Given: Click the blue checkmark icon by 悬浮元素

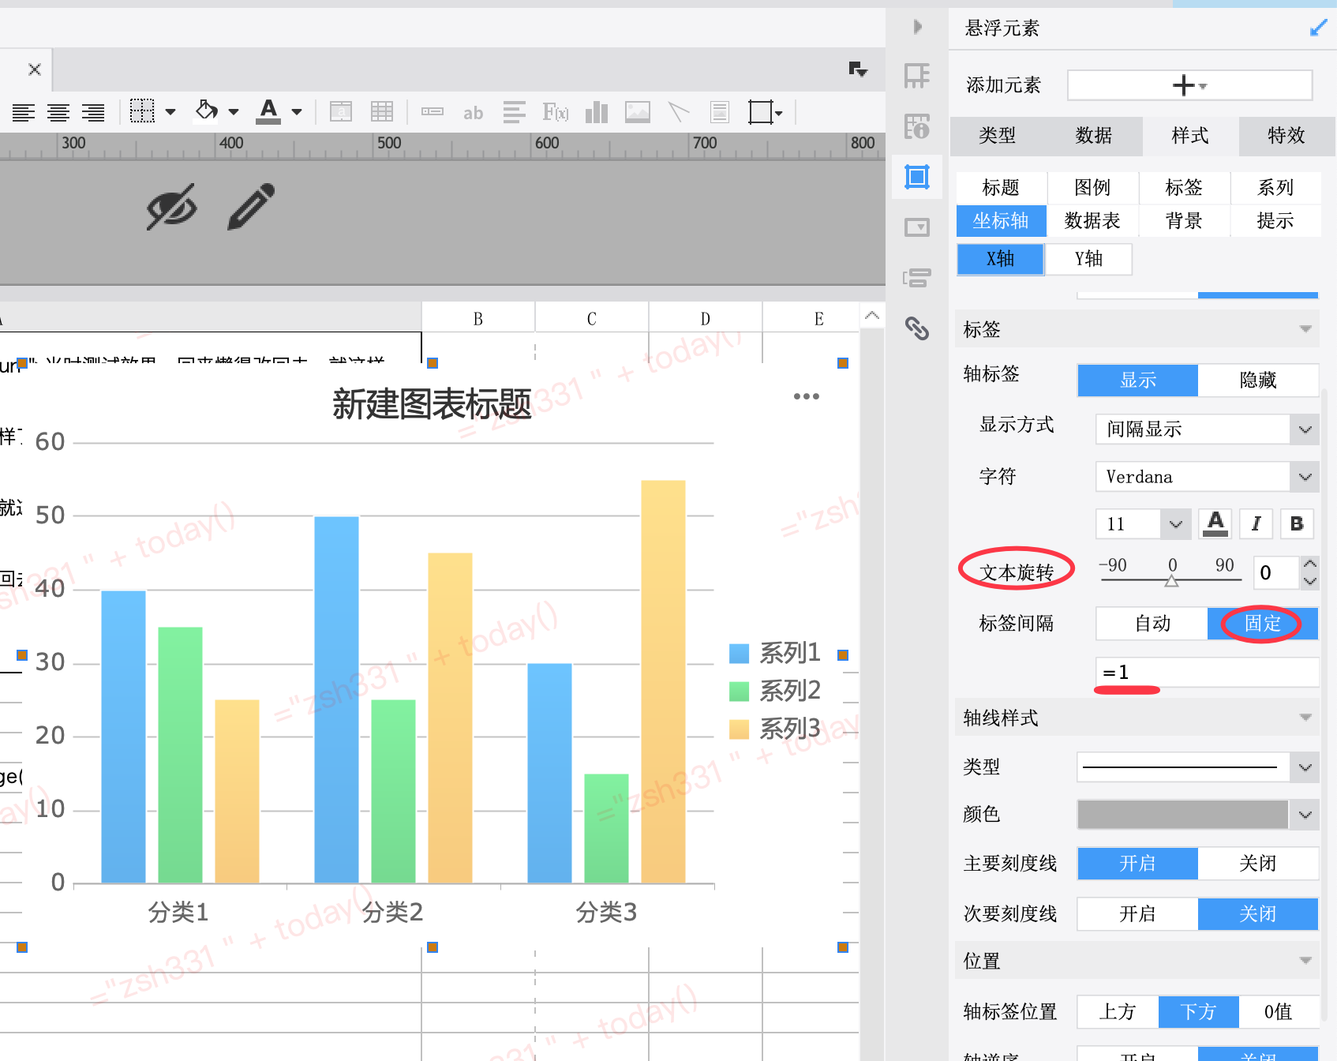Looking at the screenshot, I should point(1318,28).
